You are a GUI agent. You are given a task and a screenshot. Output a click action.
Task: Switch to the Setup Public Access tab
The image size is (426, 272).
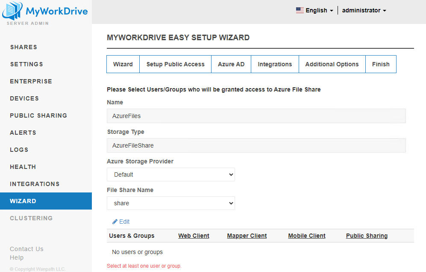click(175, 64)
